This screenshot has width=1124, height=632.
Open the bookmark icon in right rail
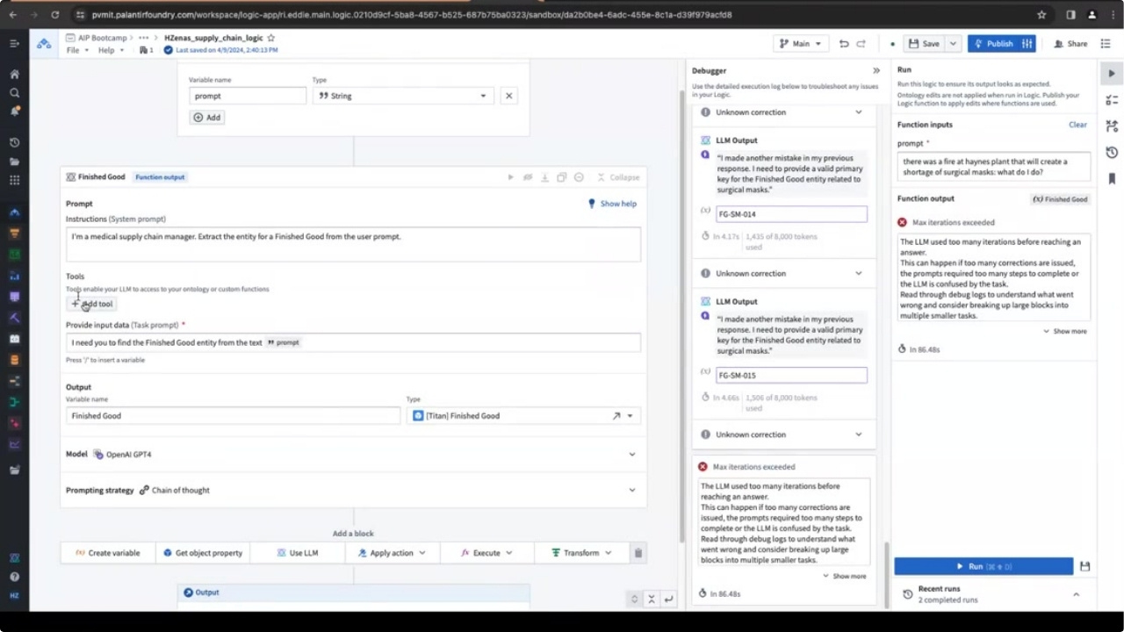1112,179
